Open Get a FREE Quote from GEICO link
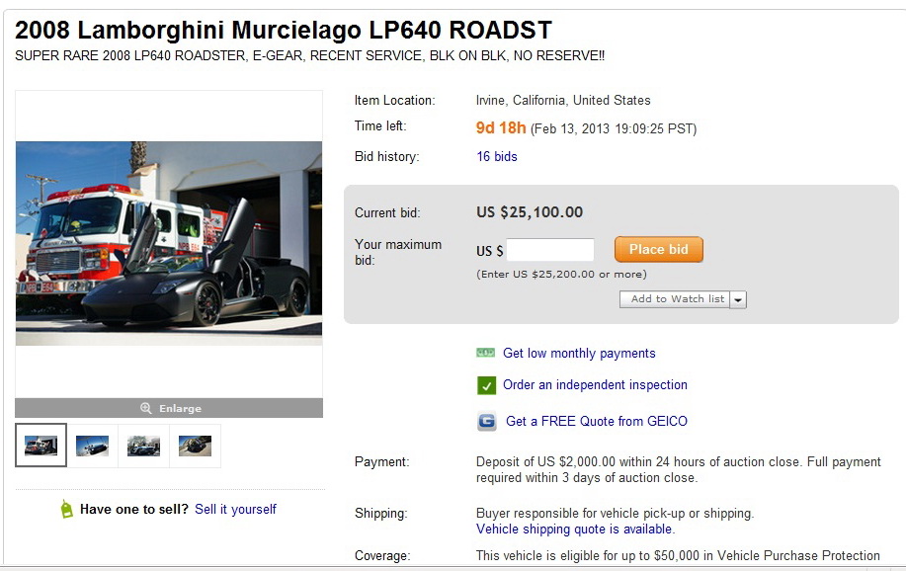Image resolution: width=906 pixels, height=571 pixels. (x=597, y=421)
